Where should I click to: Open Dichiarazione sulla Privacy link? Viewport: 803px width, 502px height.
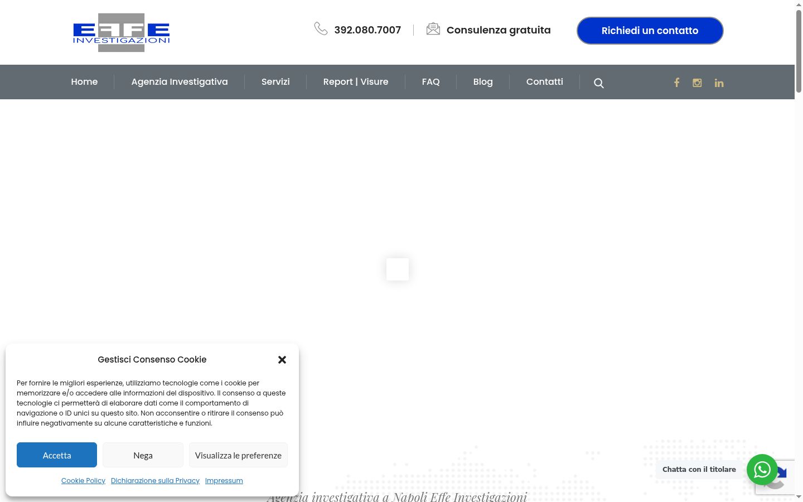click(x=155, y=481)
